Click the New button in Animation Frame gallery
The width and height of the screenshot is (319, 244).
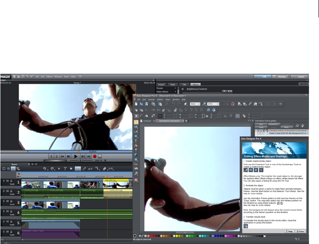pos(261,124)
